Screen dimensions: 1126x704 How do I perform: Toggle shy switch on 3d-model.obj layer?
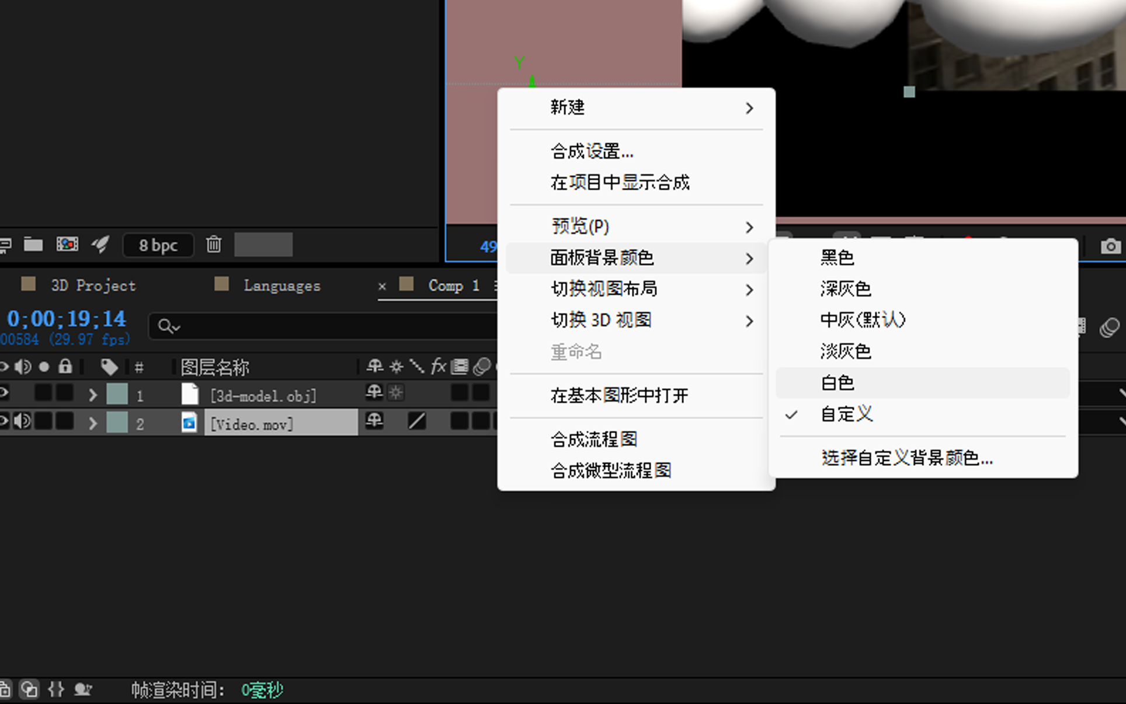pyautogui.click(x=374, y=392)
